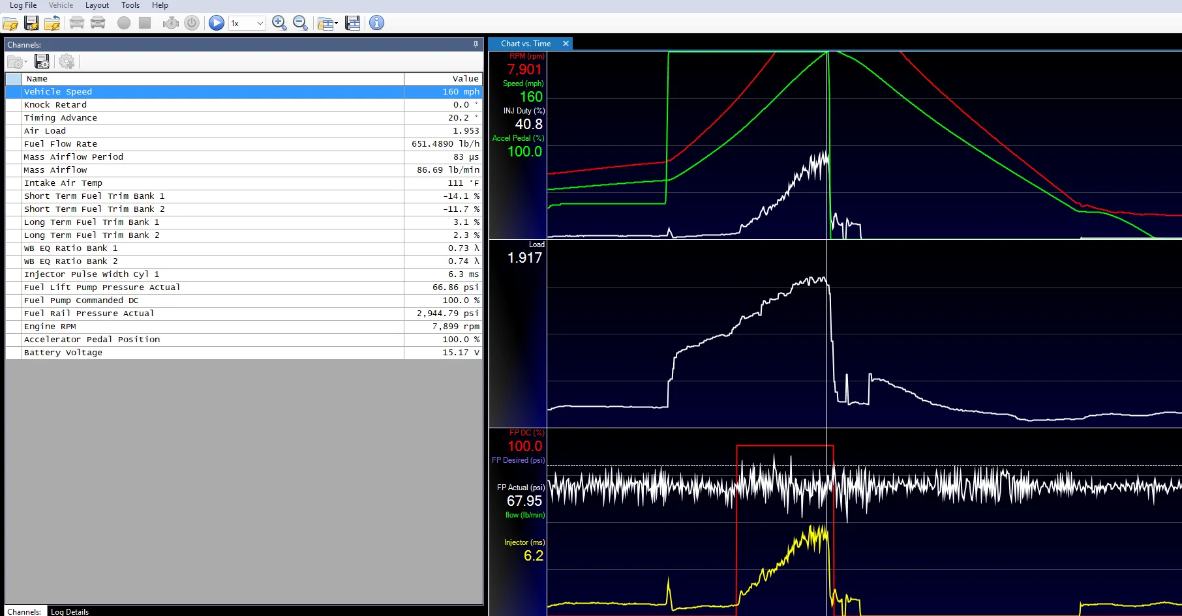Open the 1x playback speed dropdown

[x=247, y=23]
